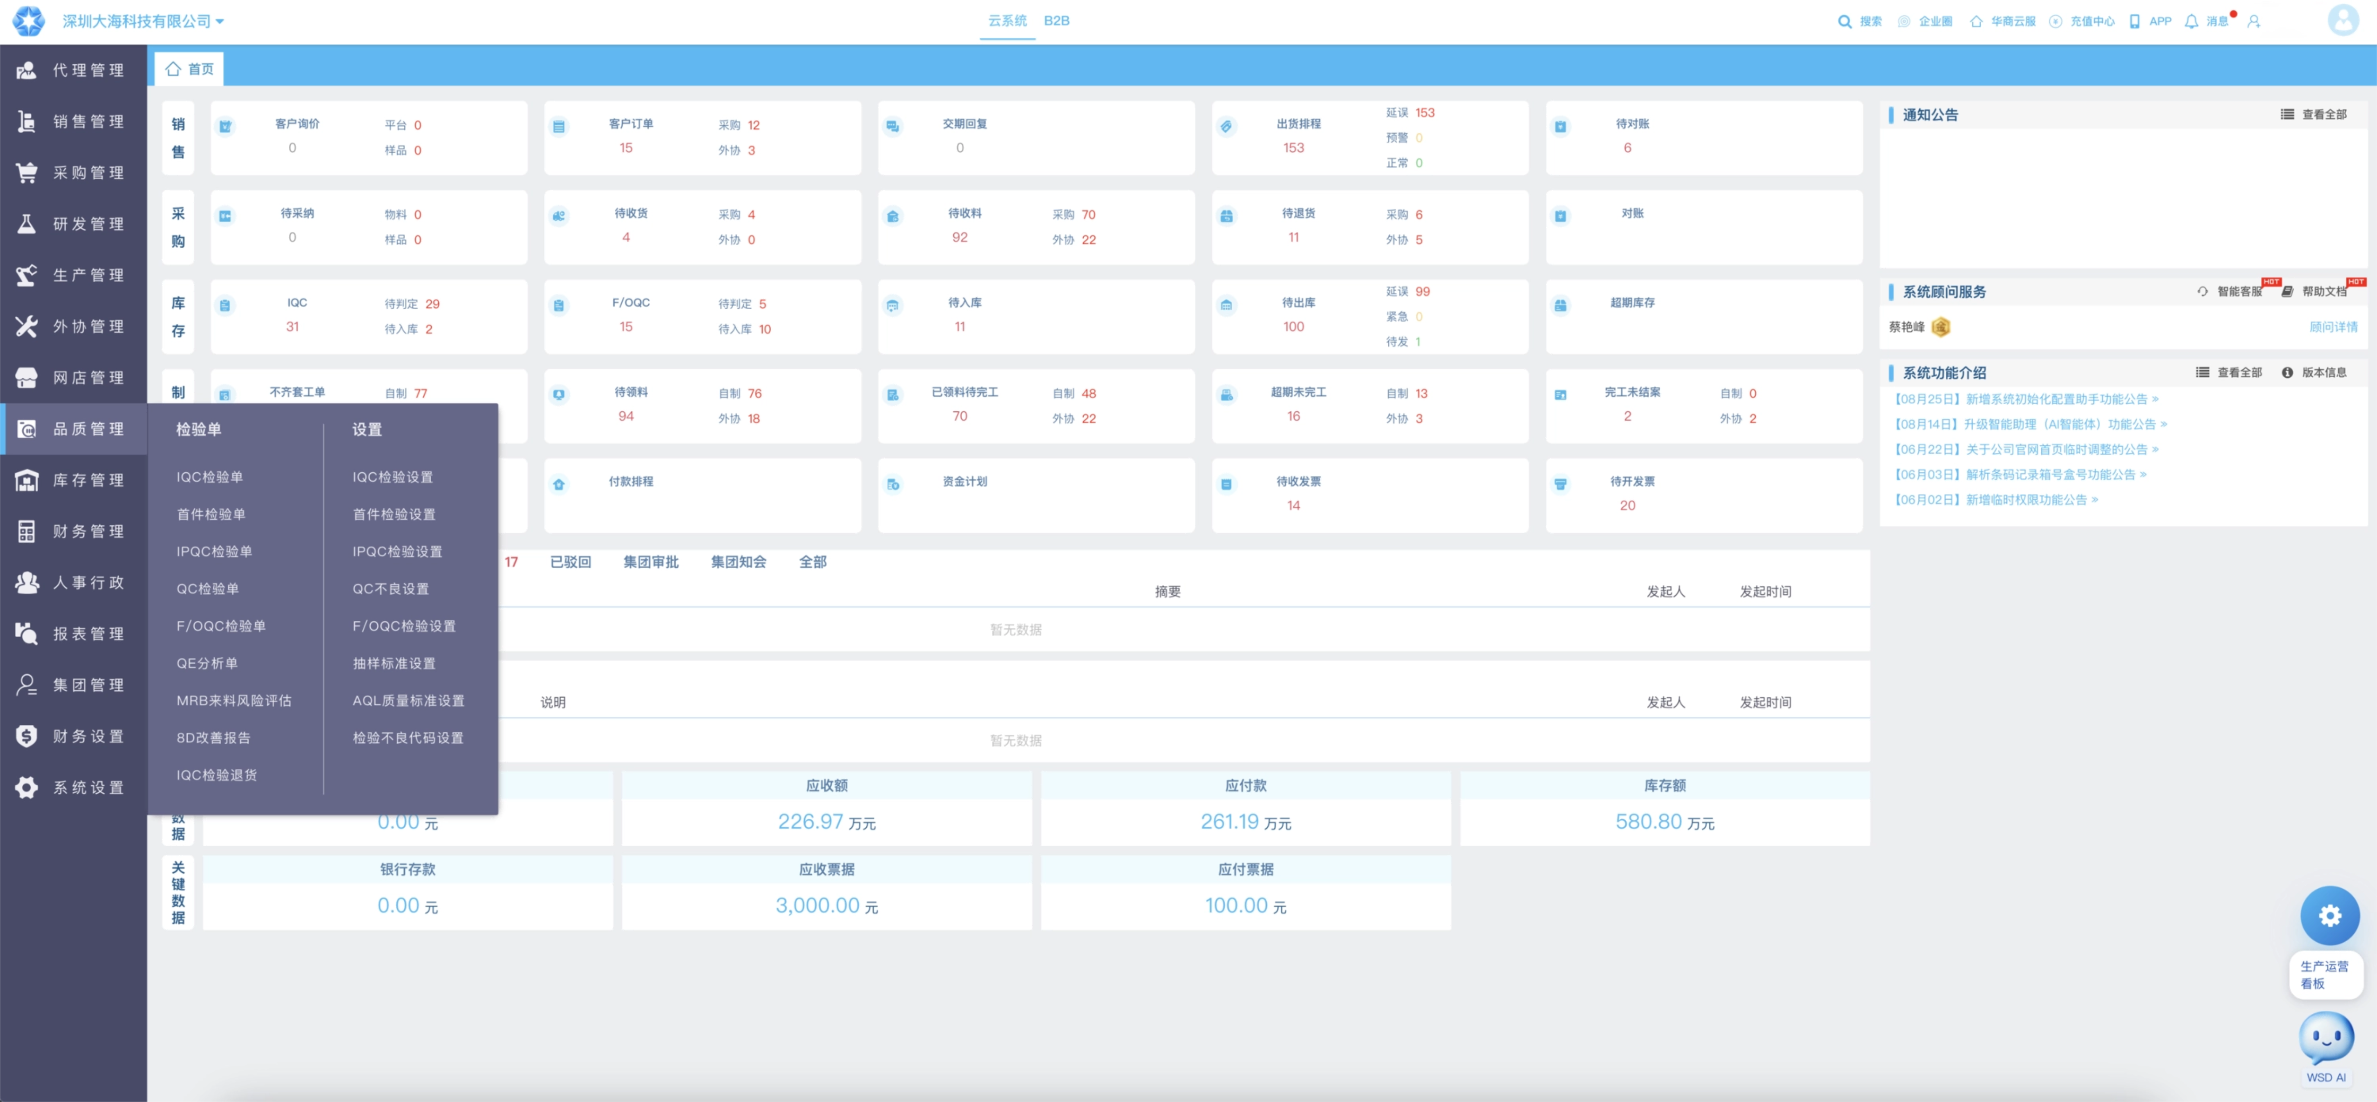
Task: Open the 生产运营看板 dashboard card
Action: point(2325,975)
